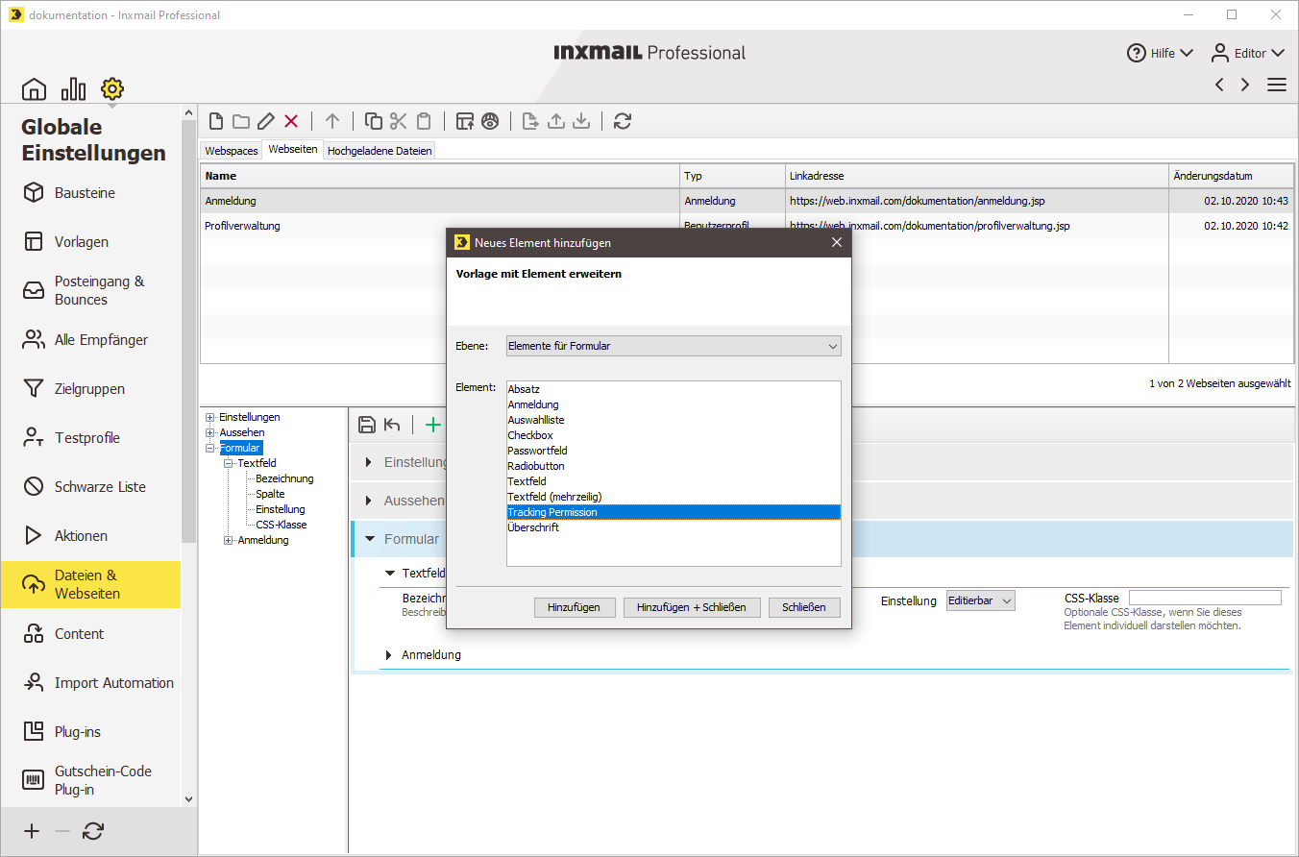This screenshot has height=857, width=1299.
Task: Open Schwarze Liste in the sidebar
Action: point(91,487)
